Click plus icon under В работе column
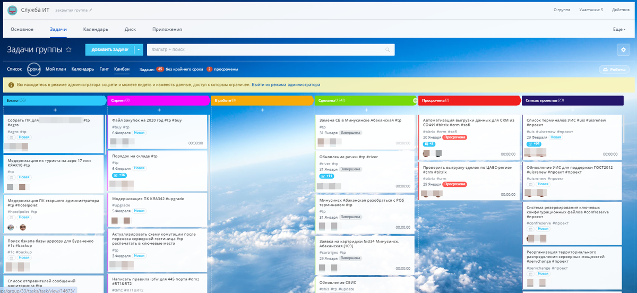Image resolution: width=637 pixels, height=293 pixels. click(x=263, y=110)
